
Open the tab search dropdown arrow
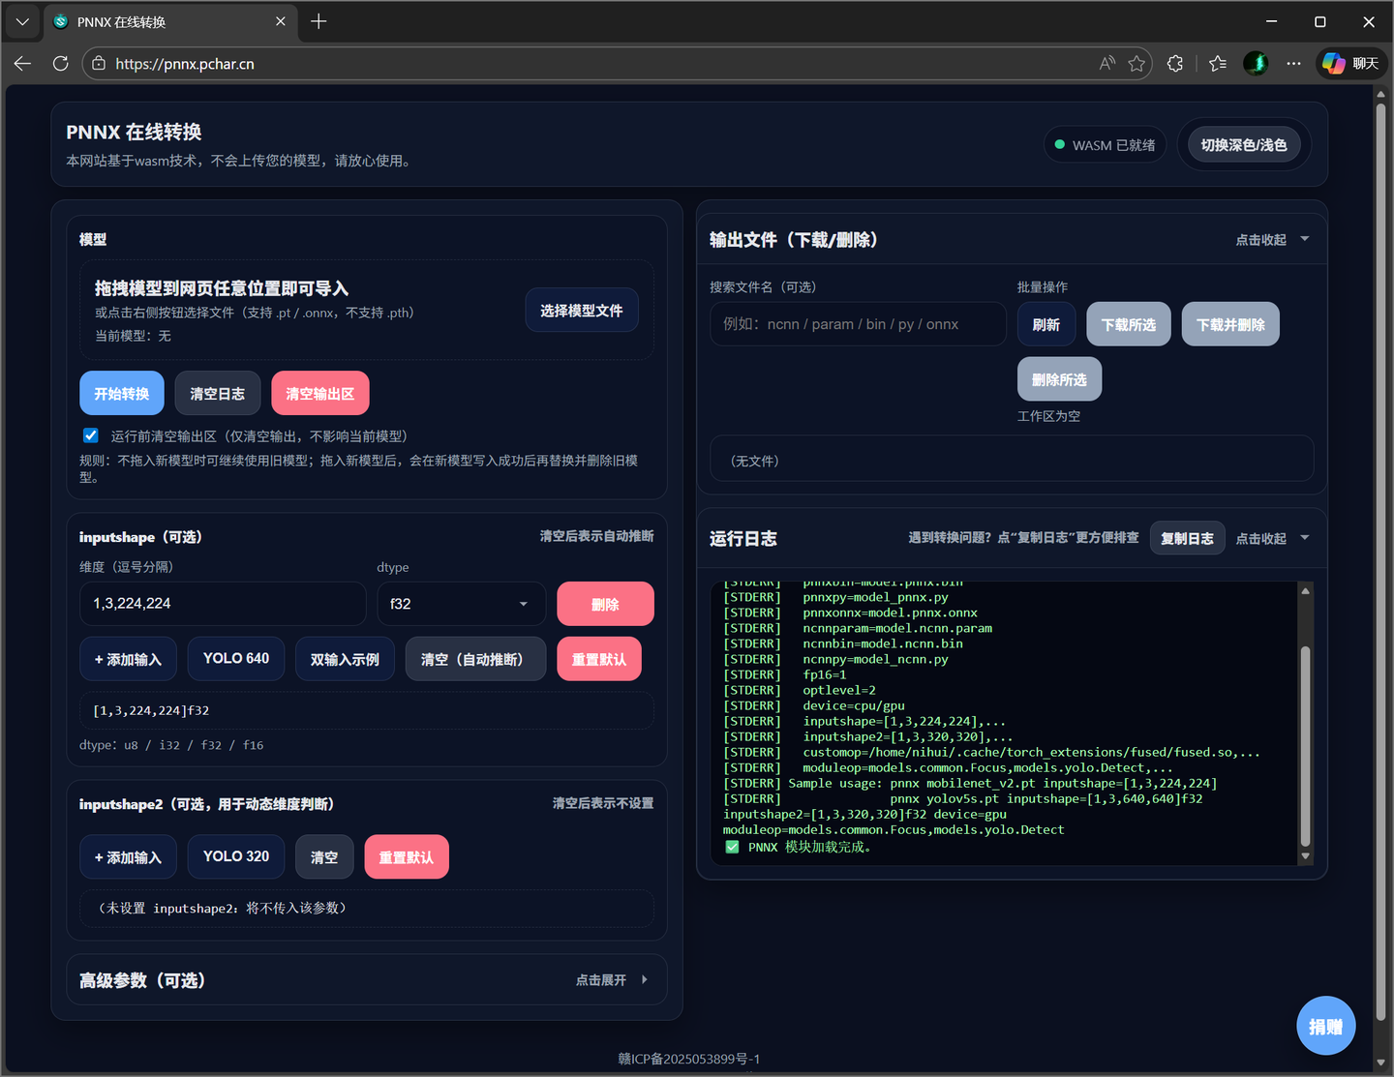[22, 21]
